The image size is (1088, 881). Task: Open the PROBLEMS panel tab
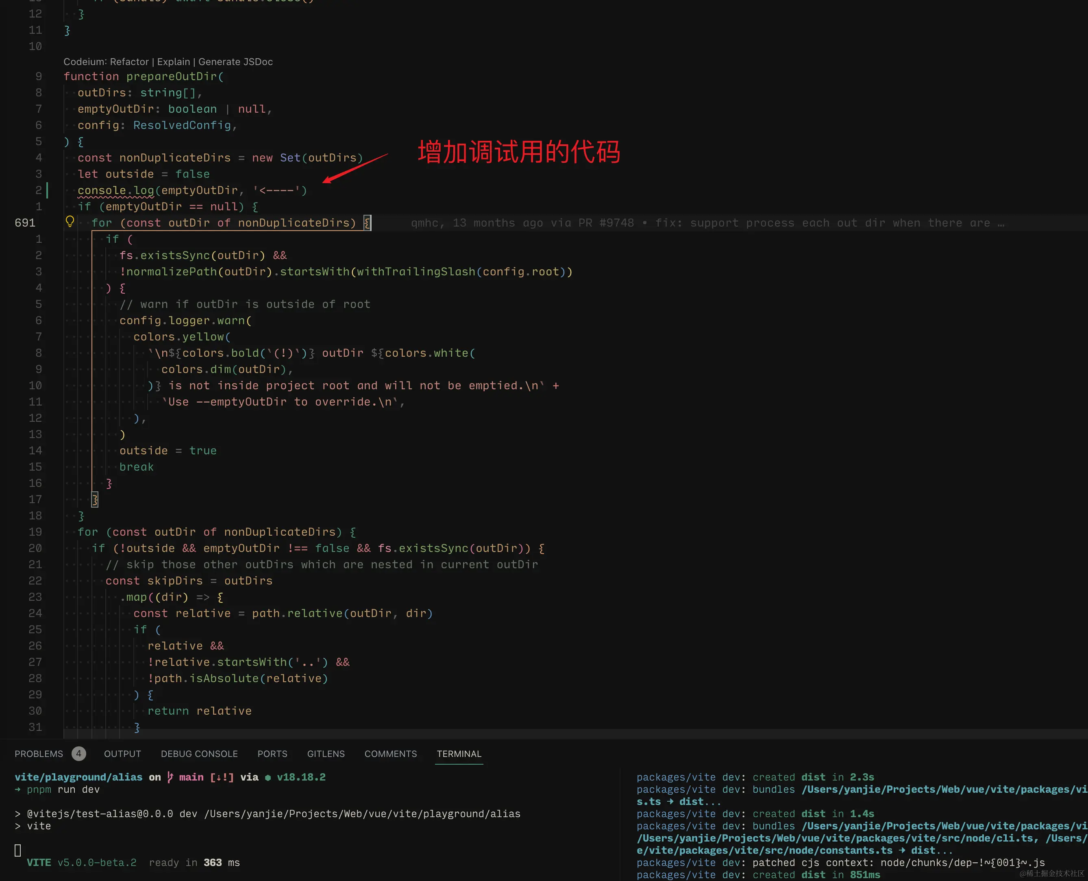[39, 754]
